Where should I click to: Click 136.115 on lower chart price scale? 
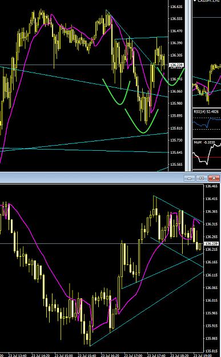pyautogui.click(x=211, y=275)
